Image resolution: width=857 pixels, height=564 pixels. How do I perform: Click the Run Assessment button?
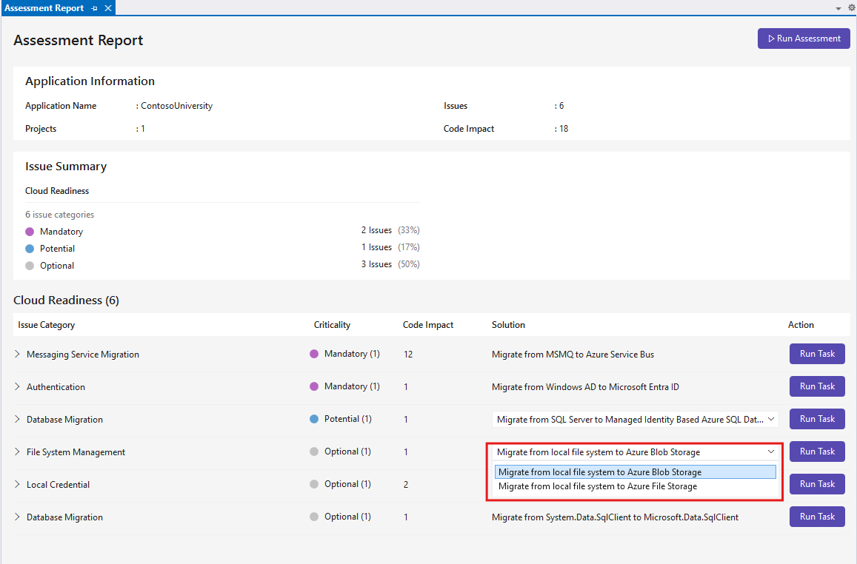tap(804, 38)
